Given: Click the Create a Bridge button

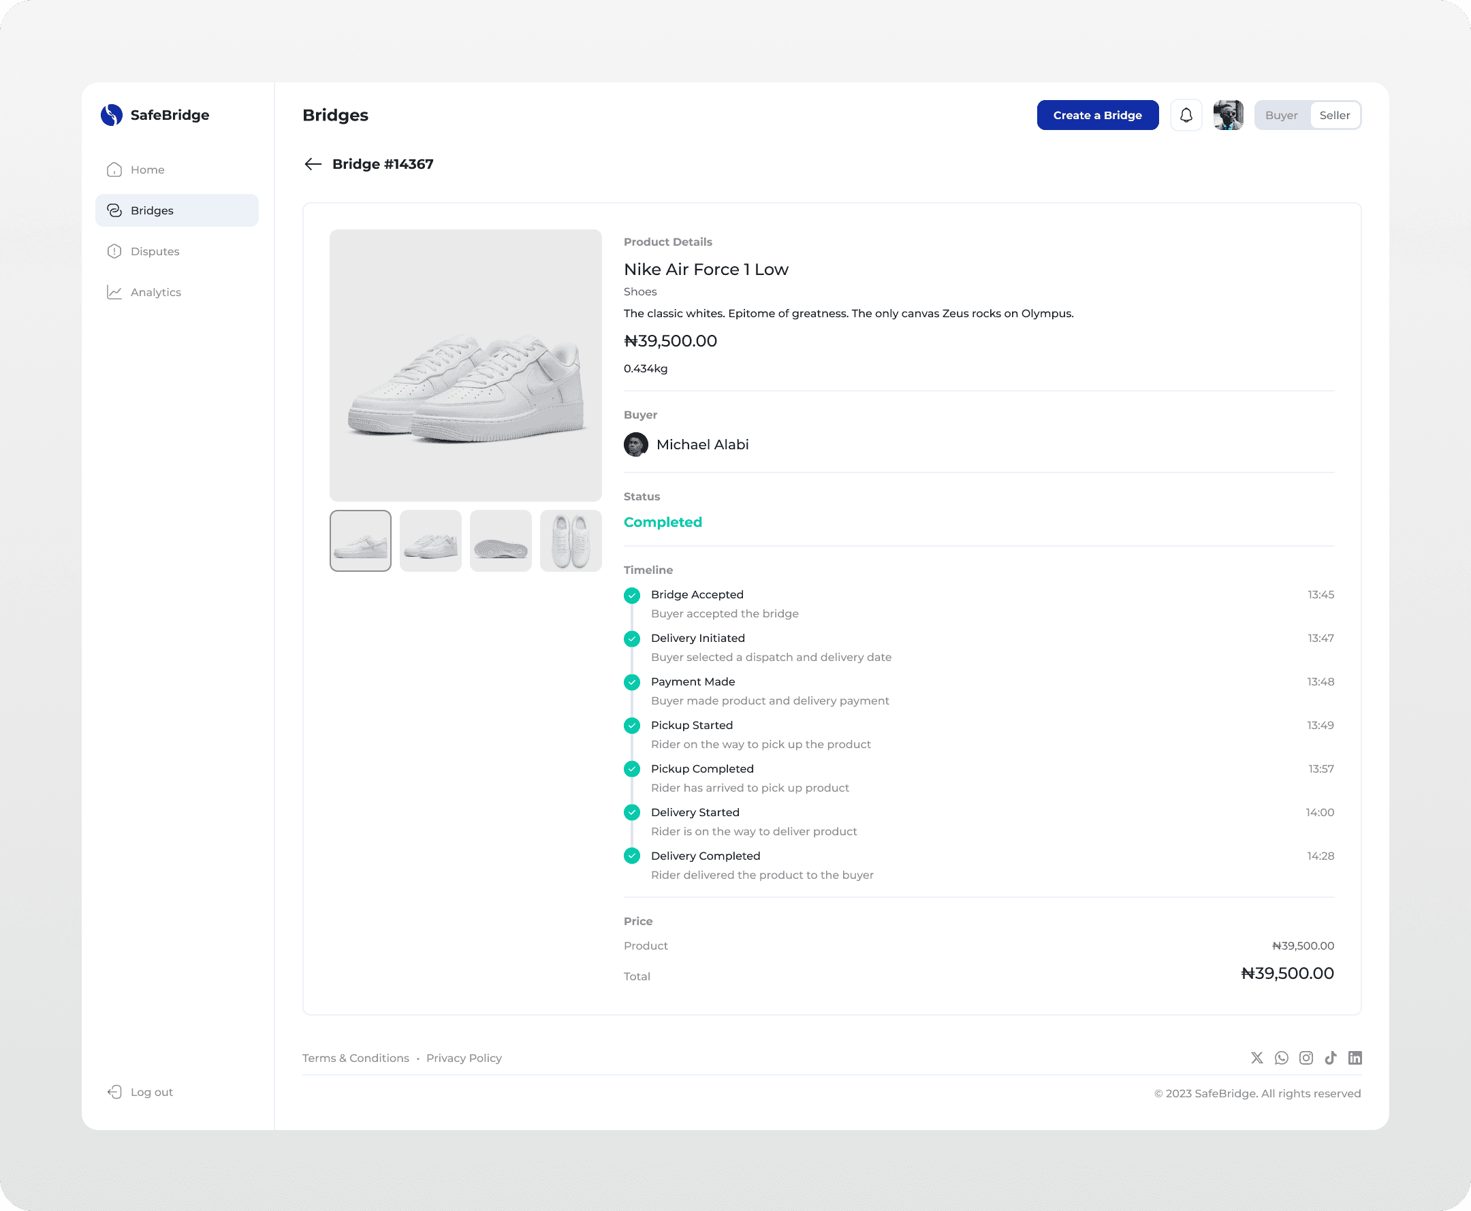Looking at the screenshot, I should (1097, 115).
